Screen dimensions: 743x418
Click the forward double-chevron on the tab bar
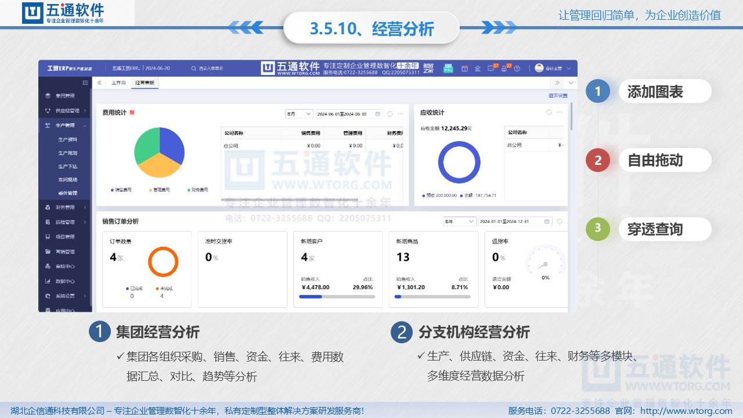coord(558,83)
